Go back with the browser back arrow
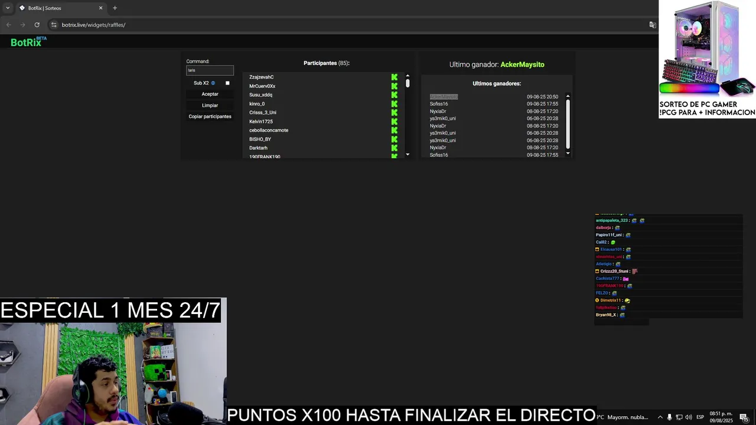Screen dimensions: 756x425 click(8, 25)
